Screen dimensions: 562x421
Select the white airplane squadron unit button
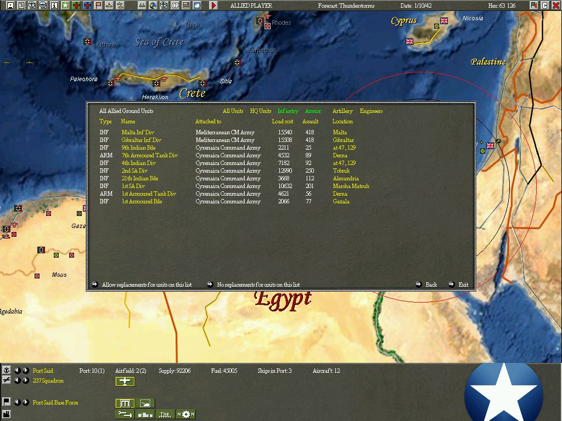[125, 382]
